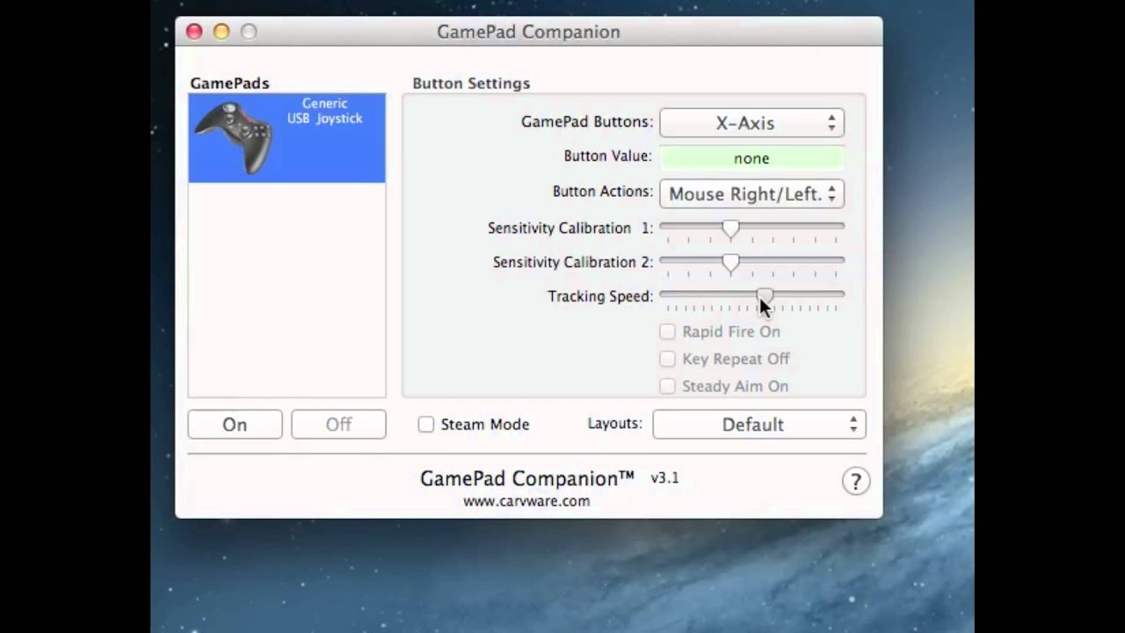Image resolution: width=1125 pixels, height=633 pixels.
Task: Minimize the GamePad Companion window
Action: (x=221, y=32)
